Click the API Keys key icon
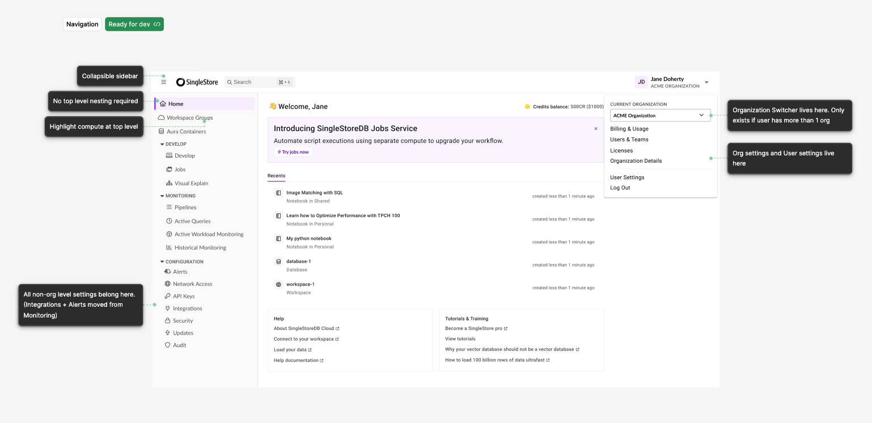Image resolution: width=872 pixels, height=423 pixels. click(x=167, y=296)
